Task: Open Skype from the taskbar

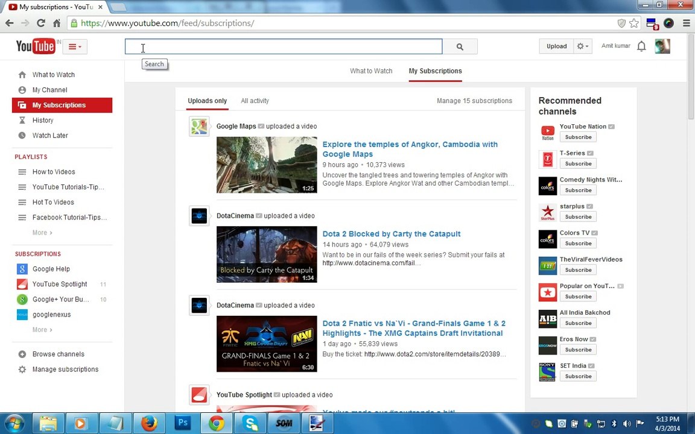Action: (250, 424)
